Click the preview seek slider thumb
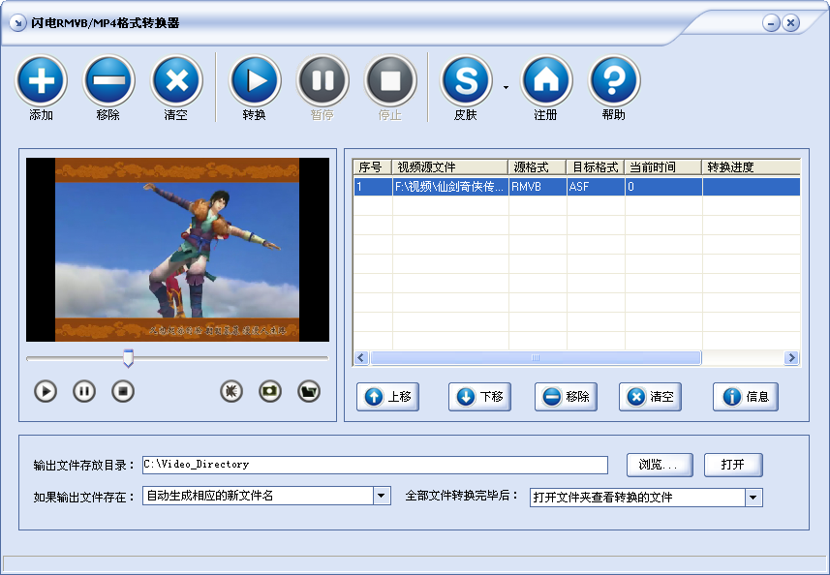830x575 pixels. coord(128,358)
